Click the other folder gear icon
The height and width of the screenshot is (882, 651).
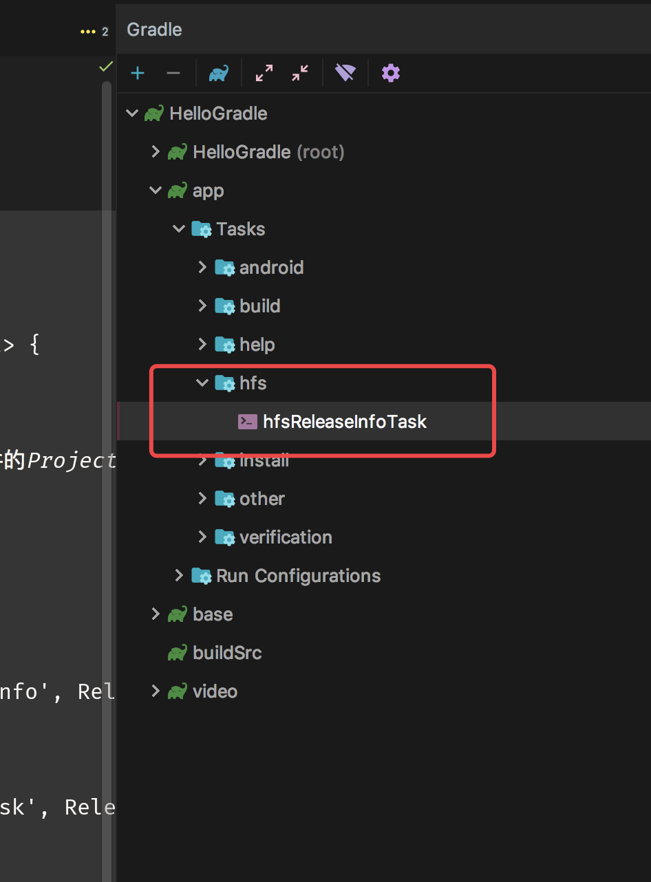tap(225, 499)
